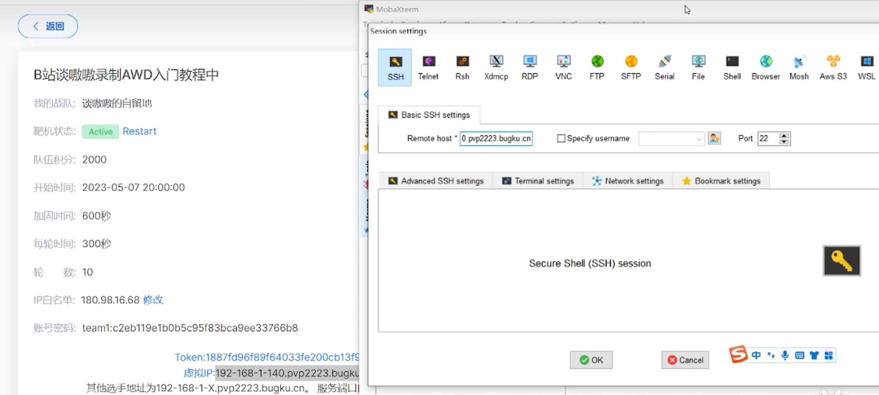
Task: Select the Shell session icon
Action: (x=732, y=67)
